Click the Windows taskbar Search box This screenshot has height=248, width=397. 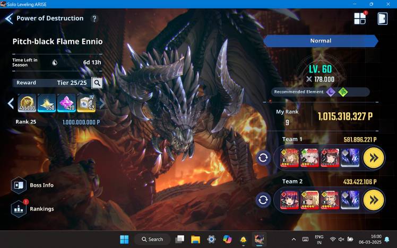(x=152, y=240)
